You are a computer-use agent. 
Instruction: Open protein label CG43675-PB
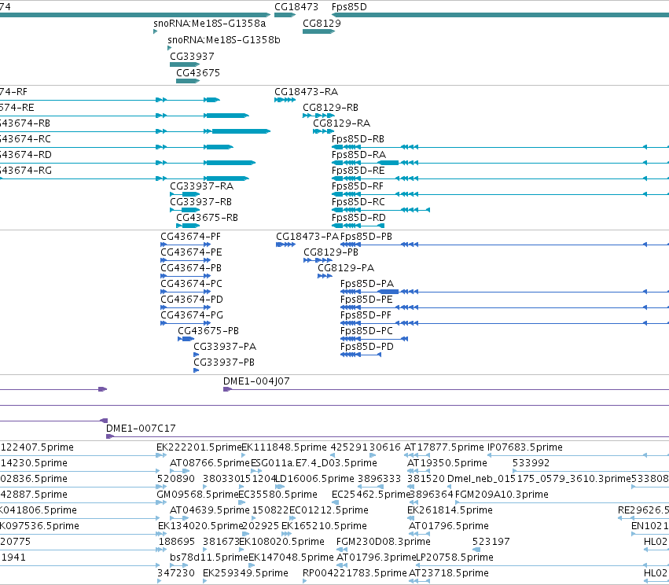point(208,331)
